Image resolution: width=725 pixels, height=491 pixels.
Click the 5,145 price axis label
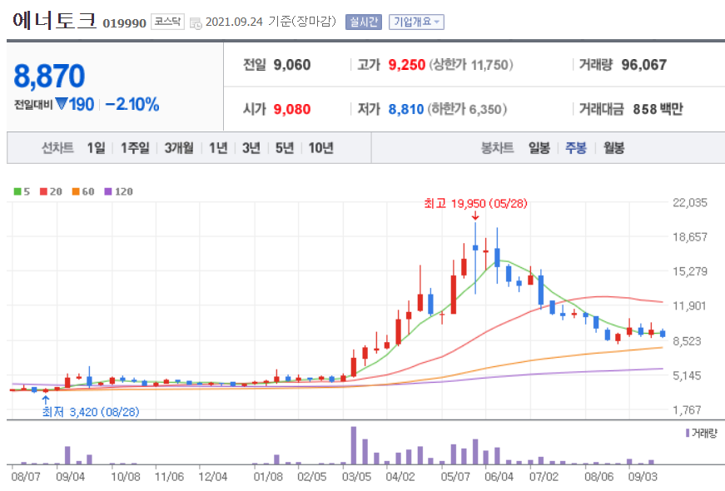pyautogui.click(x=687, y=375)
